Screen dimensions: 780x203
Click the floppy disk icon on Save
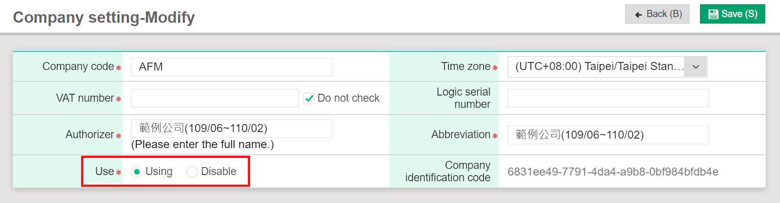click(713, 14)
